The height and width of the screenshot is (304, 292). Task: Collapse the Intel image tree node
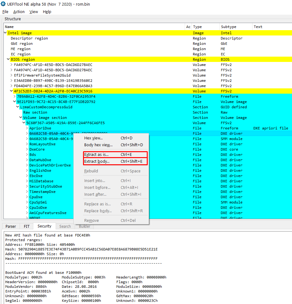pyautogui.click(x=5, y=33)
